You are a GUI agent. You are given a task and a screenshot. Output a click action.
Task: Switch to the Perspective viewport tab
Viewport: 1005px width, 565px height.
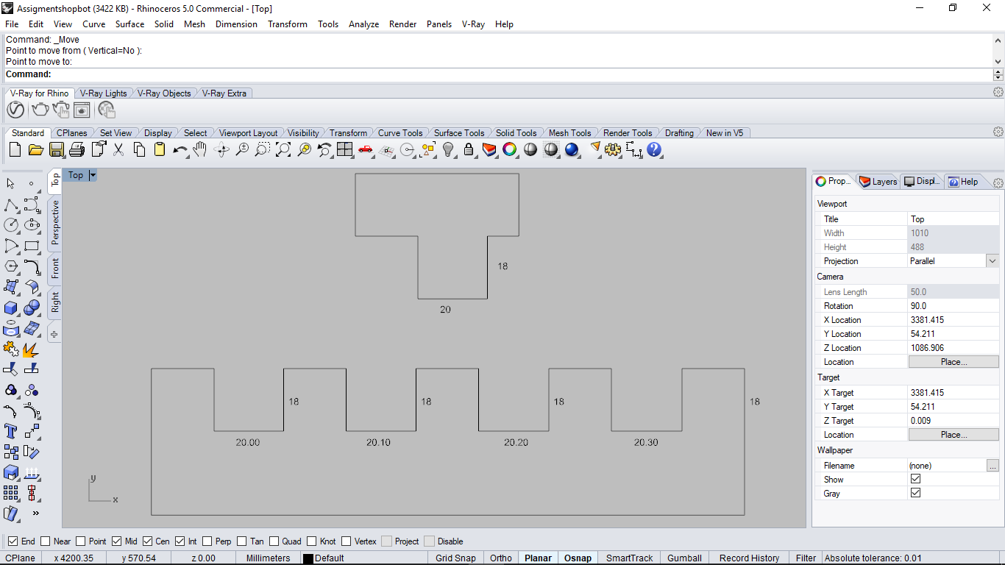click(55, 223)
